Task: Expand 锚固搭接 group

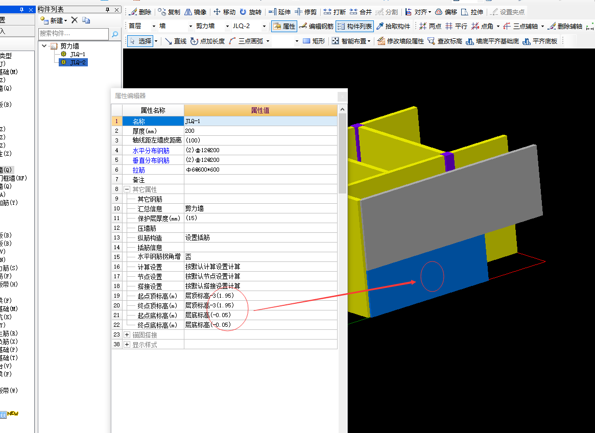Action: pos(127,335)
